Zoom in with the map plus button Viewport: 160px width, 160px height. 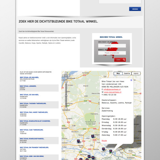66,82
